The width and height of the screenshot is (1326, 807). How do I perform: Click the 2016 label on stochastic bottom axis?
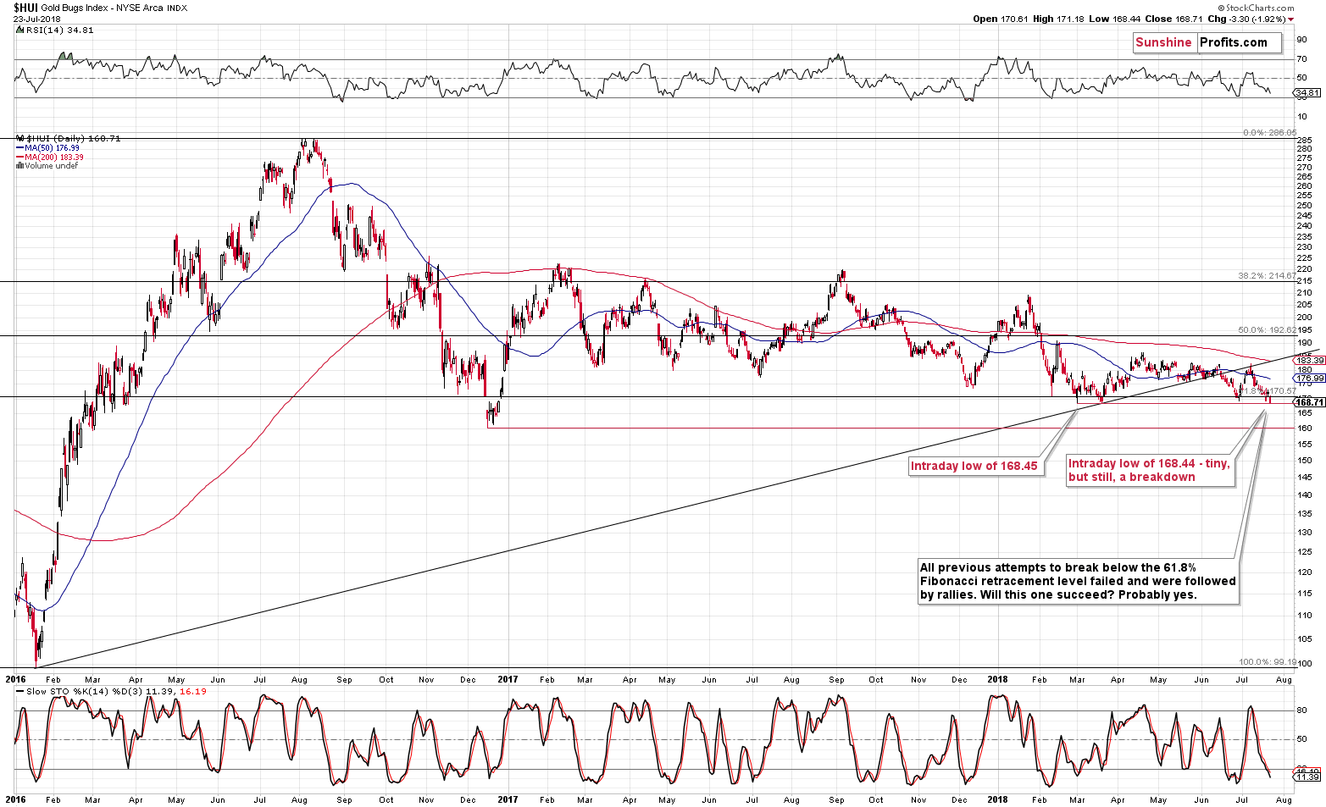(x=15, y=799)
